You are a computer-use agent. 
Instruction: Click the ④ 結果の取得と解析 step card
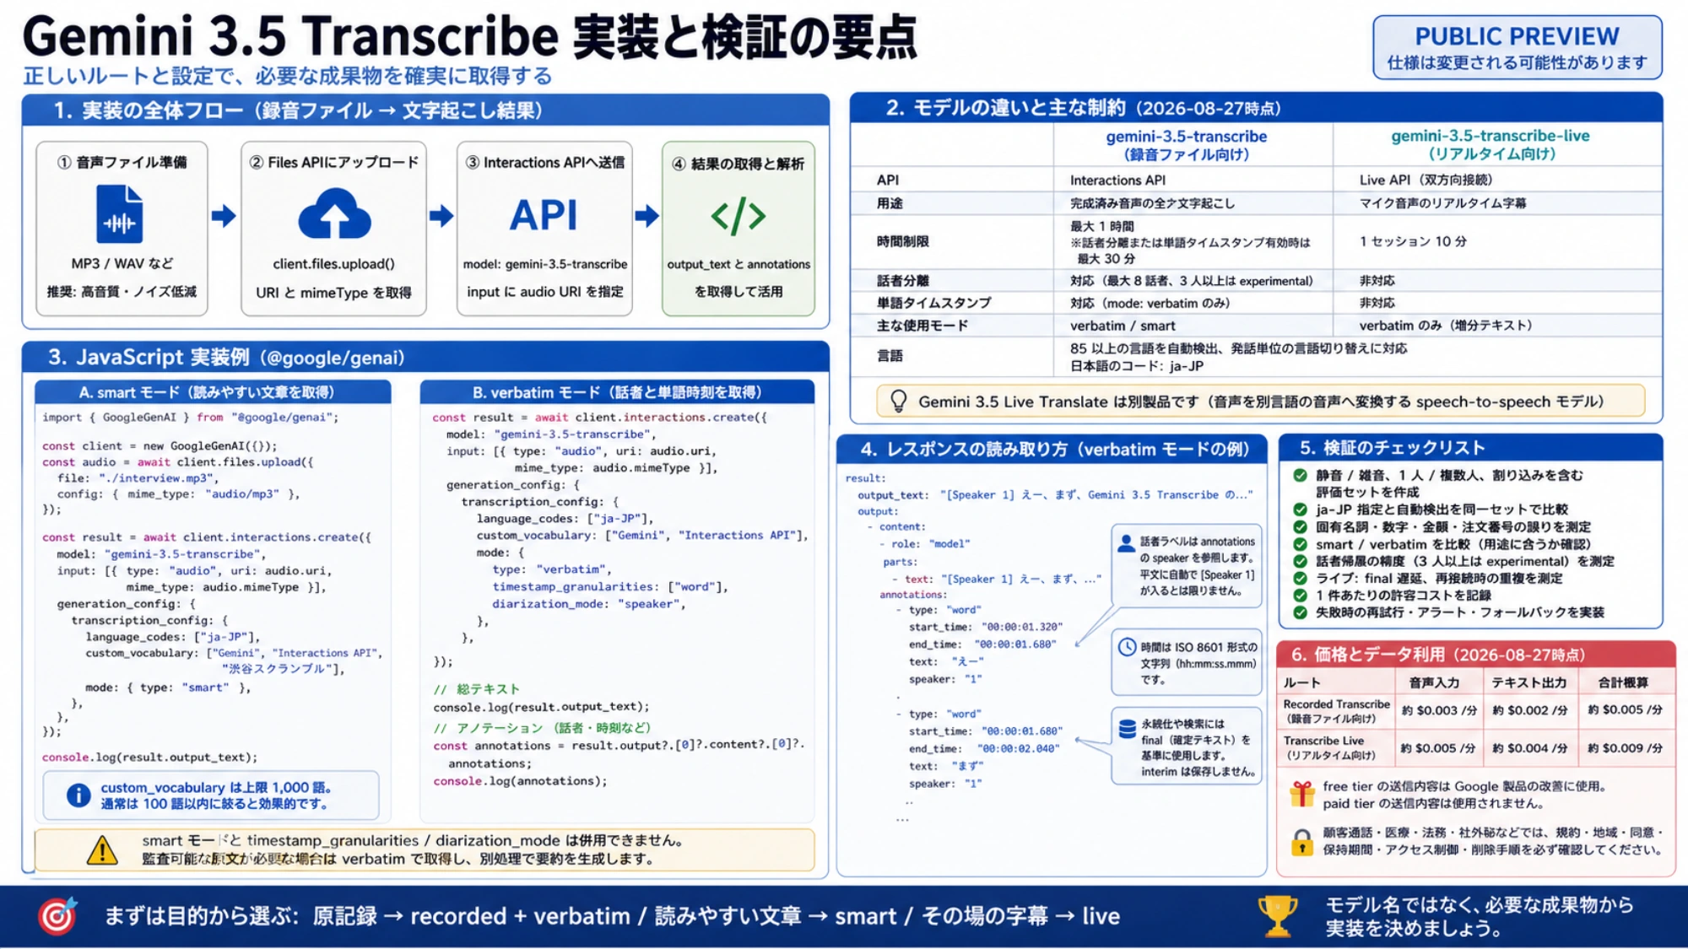738,229
